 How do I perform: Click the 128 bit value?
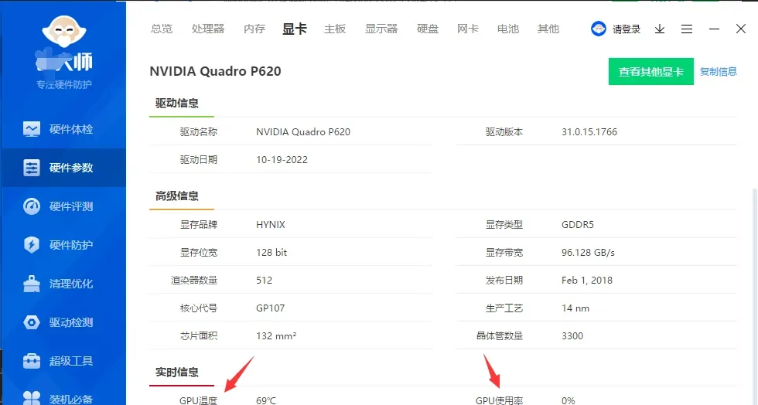pyautogui.click(x=271, y=252)
